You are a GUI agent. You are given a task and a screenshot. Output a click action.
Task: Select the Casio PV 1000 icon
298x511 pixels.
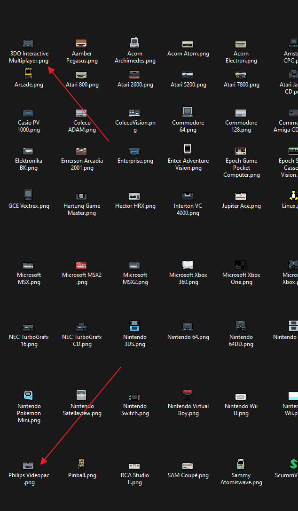point(28,113)
